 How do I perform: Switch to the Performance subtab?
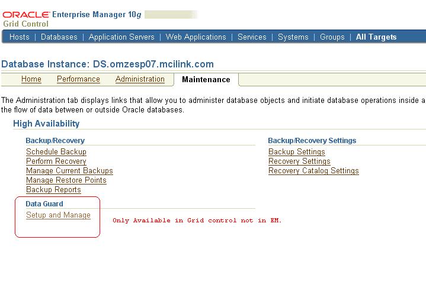pyautogui.click(x=78, y=79)
